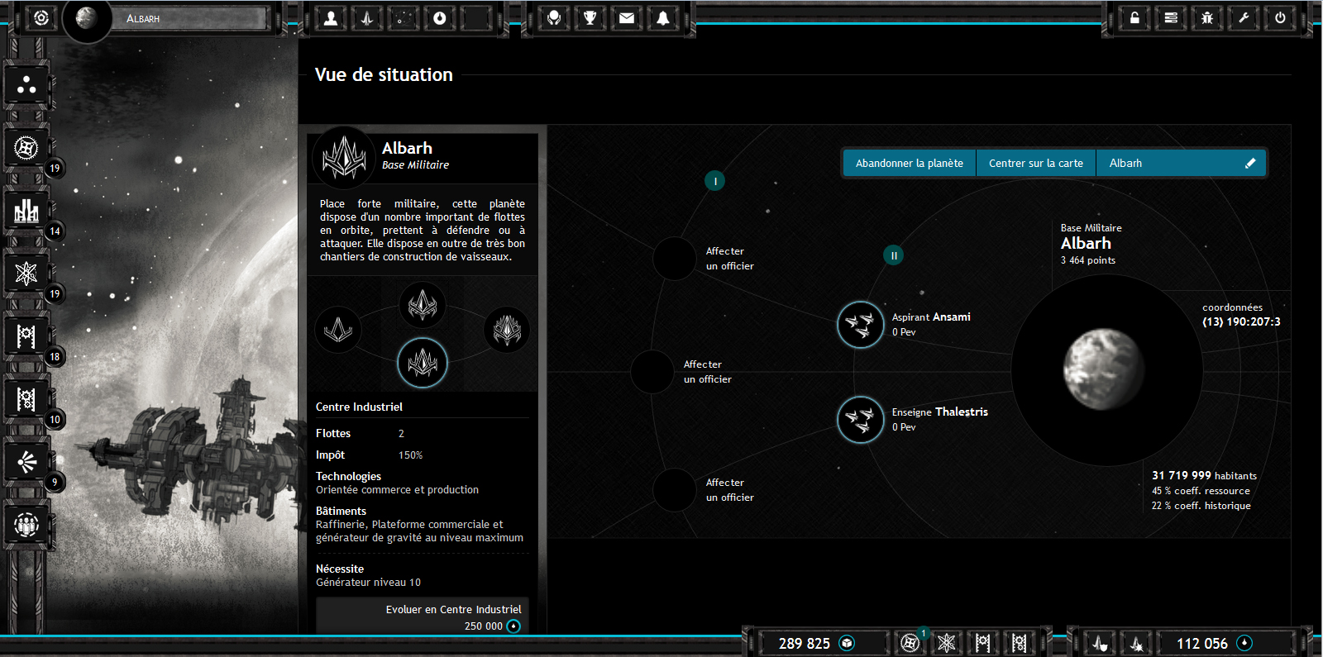The height and width of the screenshot is (657, 1323).
Task: Select the rightmost base type icon
Action: click(x=507, y=330)
